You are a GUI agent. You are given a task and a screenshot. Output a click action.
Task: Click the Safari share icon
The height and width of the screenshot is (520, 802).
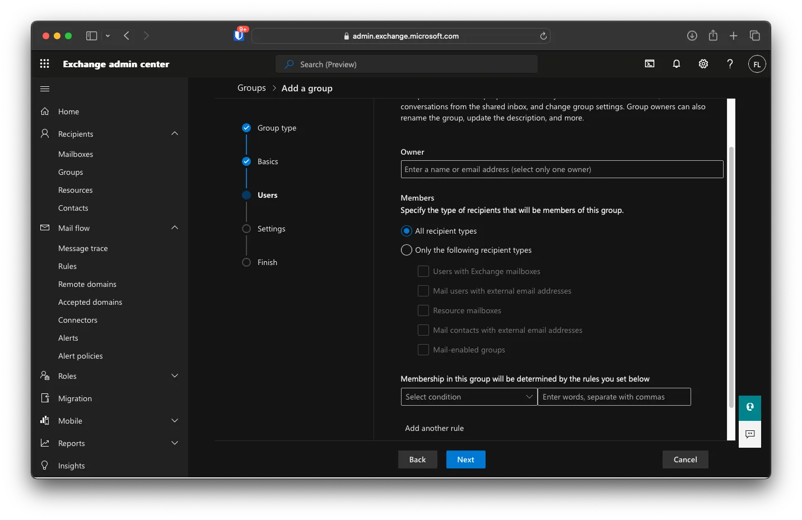click(713, 35)
